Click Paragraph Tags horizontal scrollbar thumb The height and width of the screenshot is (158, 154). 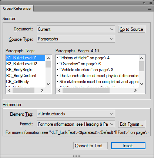[23, 90]
